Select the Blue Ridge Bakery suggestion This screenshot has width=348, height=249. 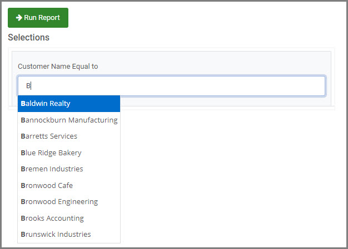tap(69, 153)
